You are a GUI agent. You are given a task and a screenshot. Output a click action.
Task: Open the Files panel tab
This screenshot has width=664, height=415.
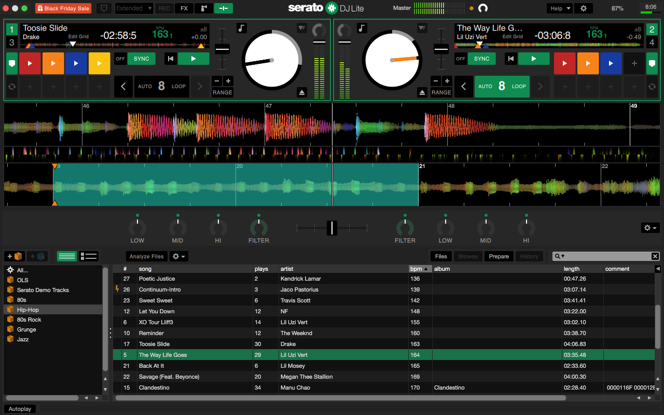pyautogui.click(x=441, y=256)
